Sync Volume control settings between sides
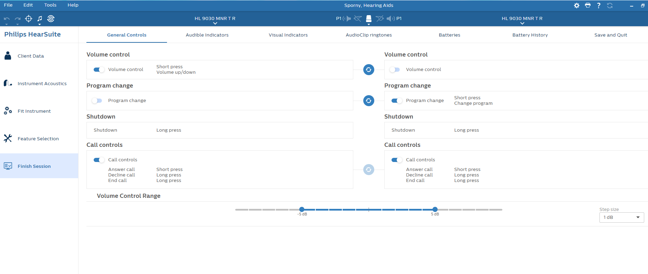Screen dimensions: 648x274 coord(369,70)
